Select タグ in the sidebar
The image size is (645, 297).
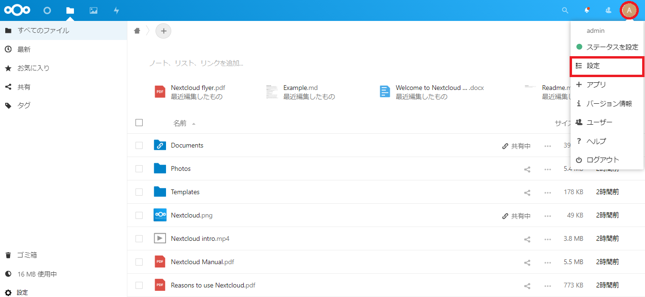(63, 106)
